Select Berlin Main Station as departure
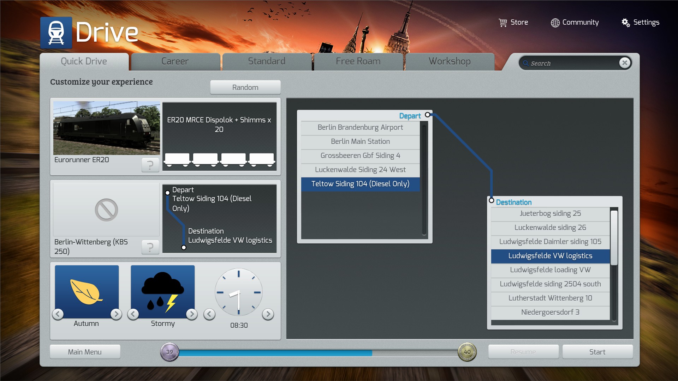678x381 pixels. [360, 141]
